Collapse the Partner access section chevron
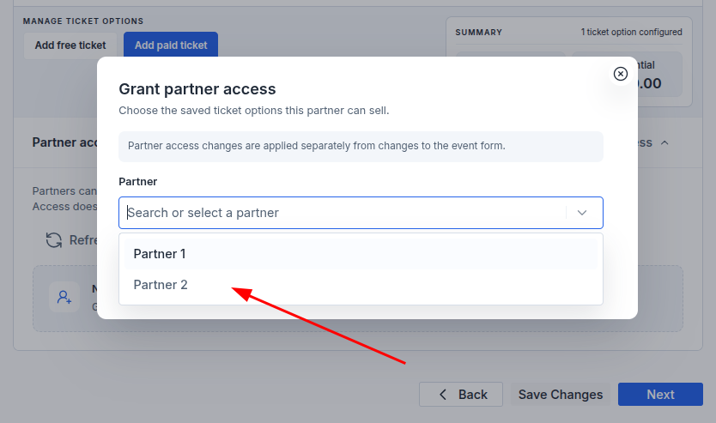Screen dimensions: 716x423 coord(664,142)
